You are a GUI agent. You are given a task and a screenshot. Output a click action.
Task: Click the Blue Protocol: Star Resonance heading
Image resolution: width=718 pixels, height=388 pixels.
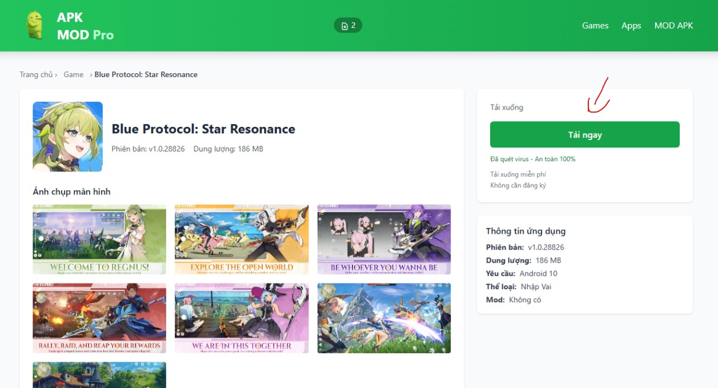(x=203, y=129)
